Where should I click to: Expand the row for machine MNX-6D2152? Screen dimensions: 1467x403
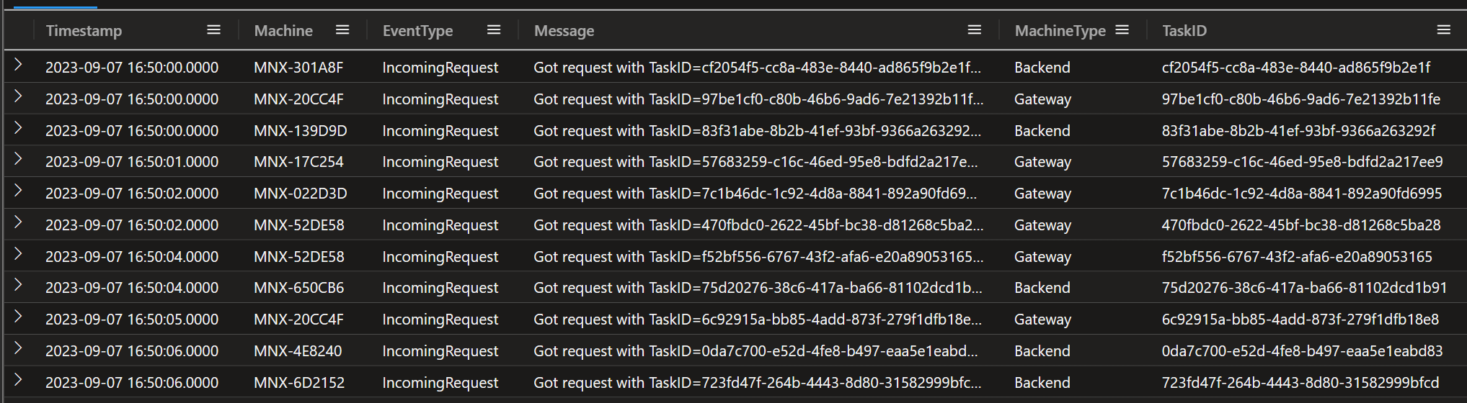[x=18, y=380]
